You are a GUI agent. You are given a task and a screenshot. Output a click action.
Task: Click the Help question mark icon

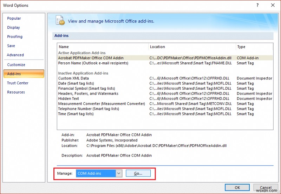tap(257, 5)
